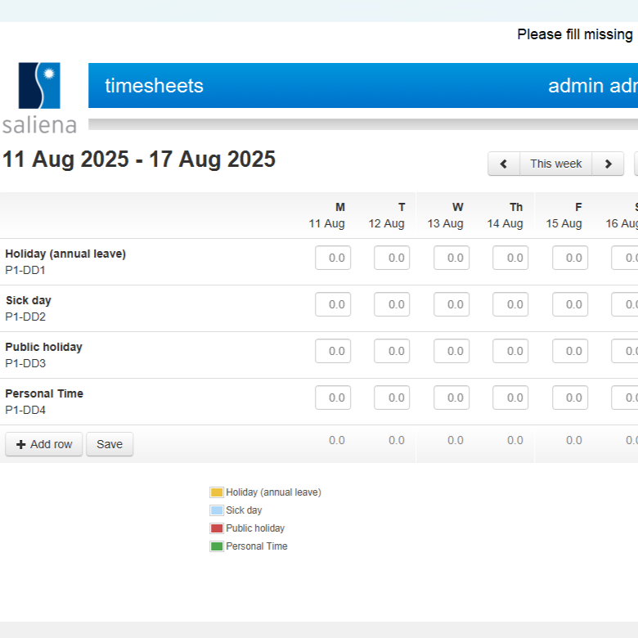Click the Holiday (annual leave) legend label
Viewport: 638px width, 638px height.
click(273, 492)
